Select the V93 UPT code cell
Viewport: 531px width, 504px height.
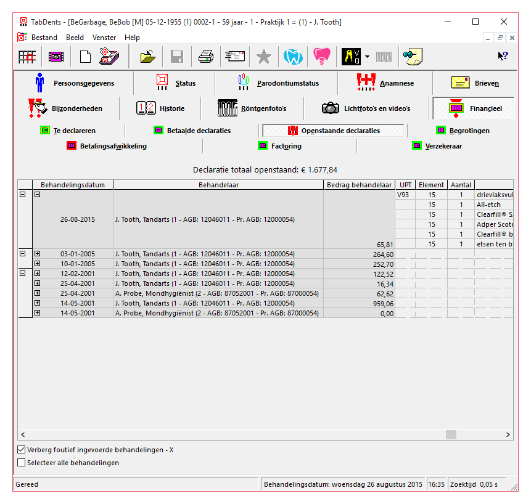tap(405, 195)
